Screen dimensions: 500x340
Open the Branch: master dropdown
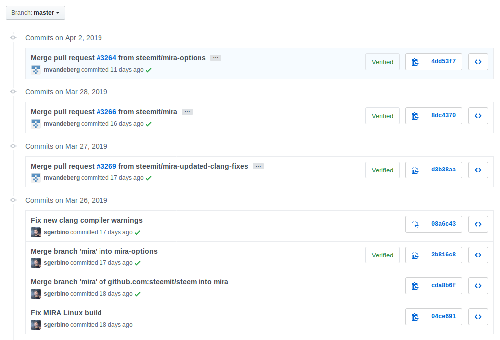pos(35,13)
